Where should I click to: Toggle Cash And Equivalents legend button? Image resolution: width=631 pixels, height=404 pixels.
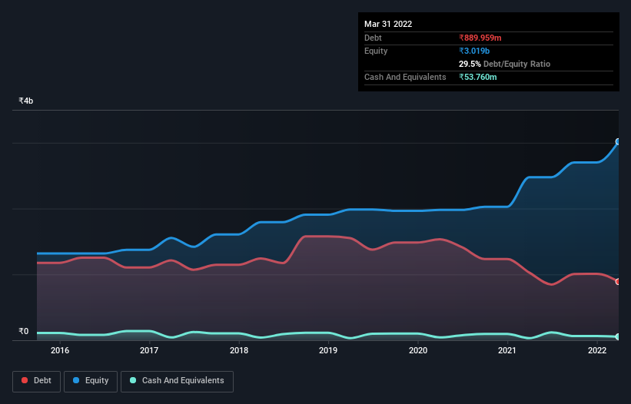tap(177, 381)
